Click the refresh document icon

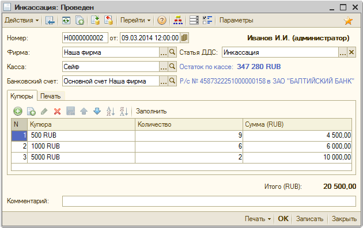66,20
